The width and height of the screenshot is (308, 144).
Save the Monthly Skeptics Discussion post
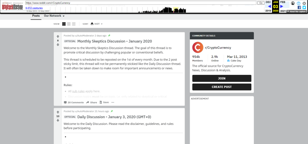click(x=104, y=102)
